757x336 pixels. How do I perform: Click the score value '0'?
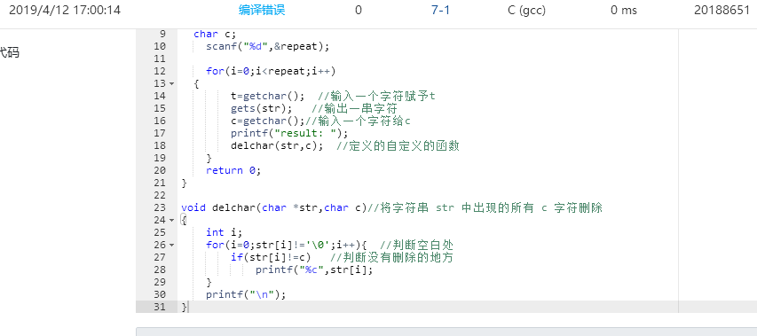point(359,10)
